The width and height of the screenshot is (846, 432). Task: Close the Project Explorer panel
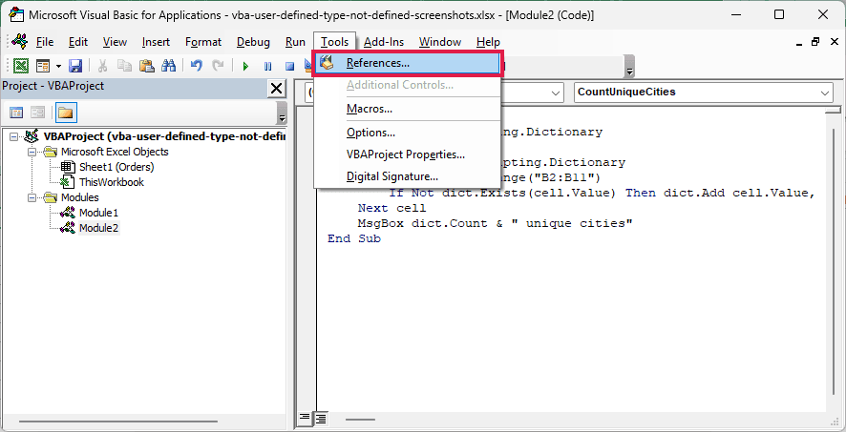tap(276, 89)
